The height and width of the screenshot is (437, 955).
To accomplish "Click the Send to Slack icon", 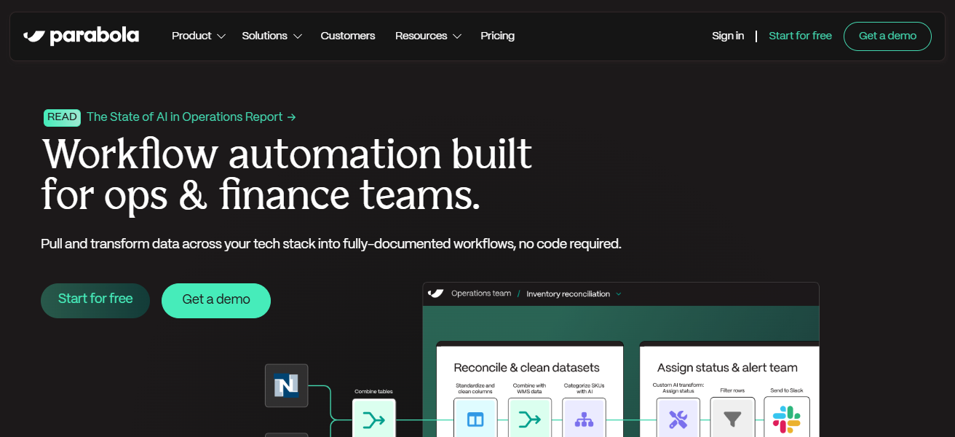I will point(786,420).
